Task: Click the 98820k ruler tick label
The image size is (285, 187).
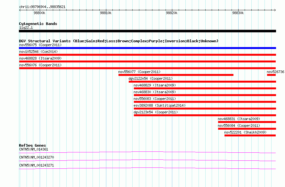Action: click(x=172, y=13)
